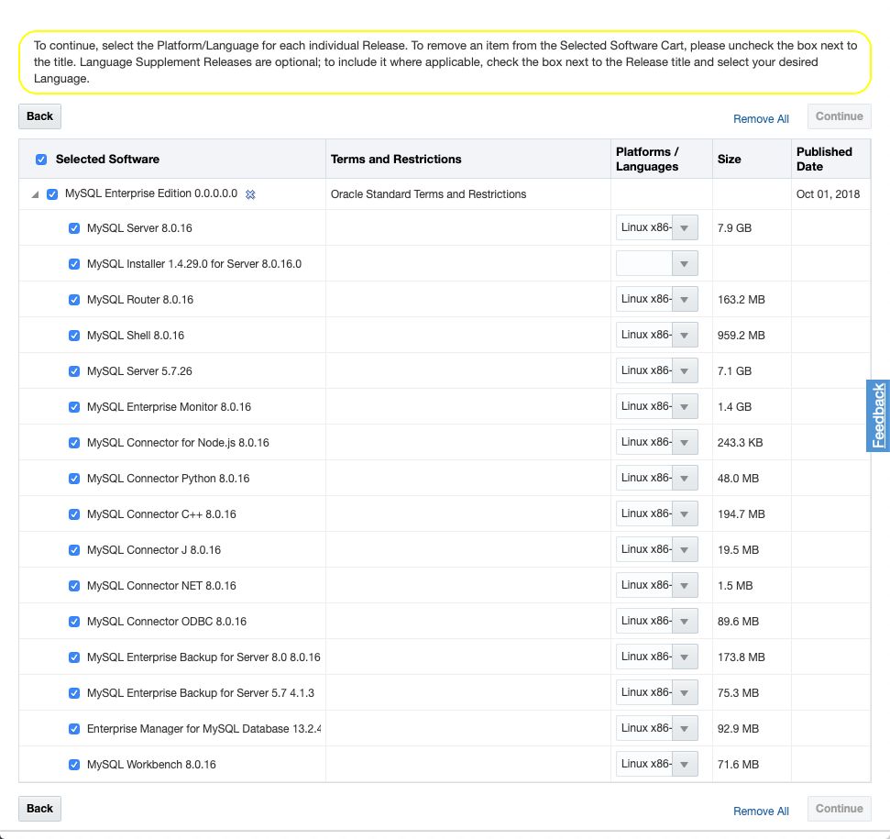This screenshot has height=839, width=890.
Task: Uncheck MySQL Connector C++ 8.0.16 checkbox
Action: (x=74, y=514)
